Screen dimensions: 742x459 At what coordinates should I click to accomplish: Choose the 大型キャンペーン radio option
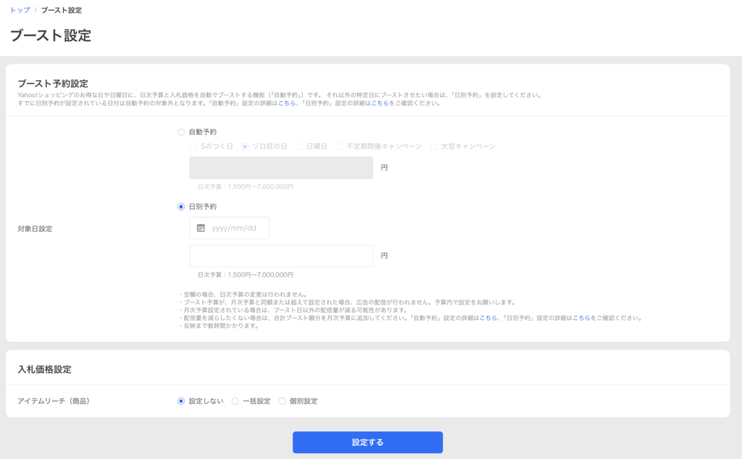(x=433, y=146)
